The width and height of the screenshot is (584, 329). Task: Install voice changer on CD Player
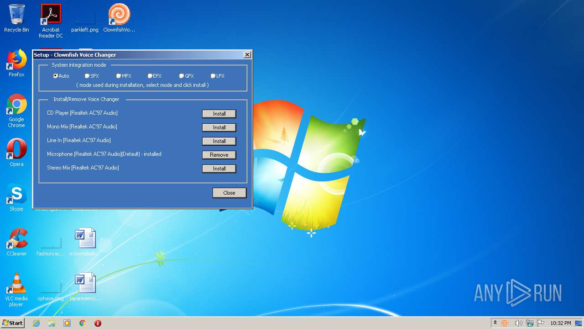[x=219, y=114]
